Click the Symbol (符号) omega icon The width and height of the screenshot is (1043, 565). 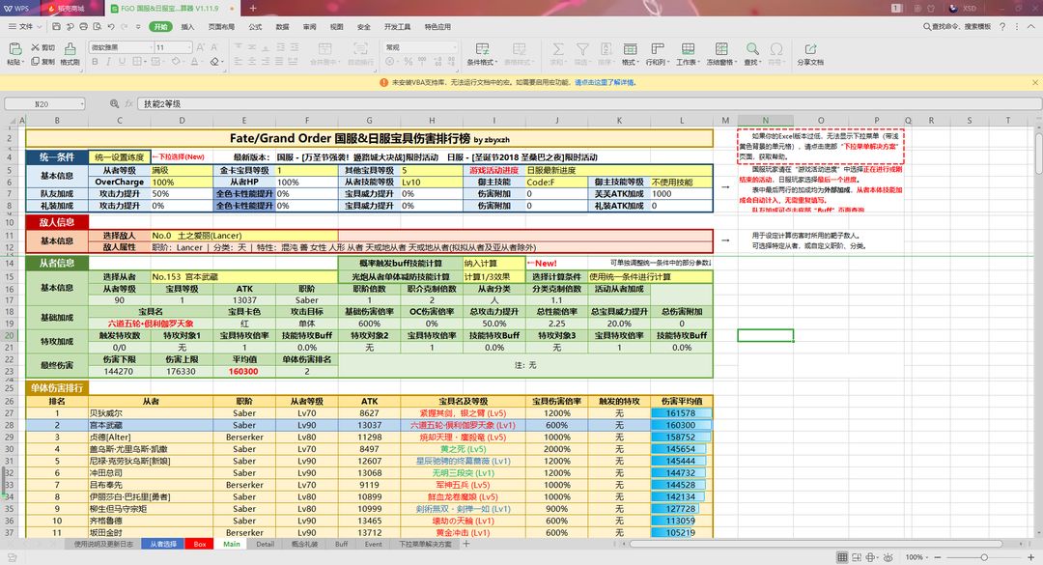click(775, 49)
